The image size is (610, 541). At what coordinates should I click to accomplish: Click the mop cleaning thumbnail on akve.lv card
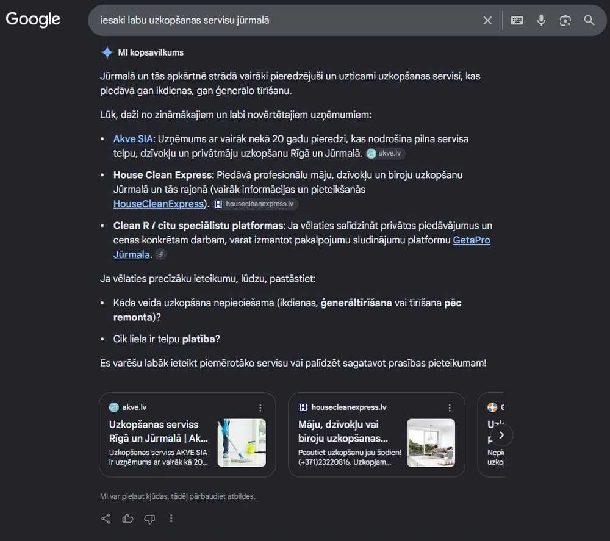(242, 443)
